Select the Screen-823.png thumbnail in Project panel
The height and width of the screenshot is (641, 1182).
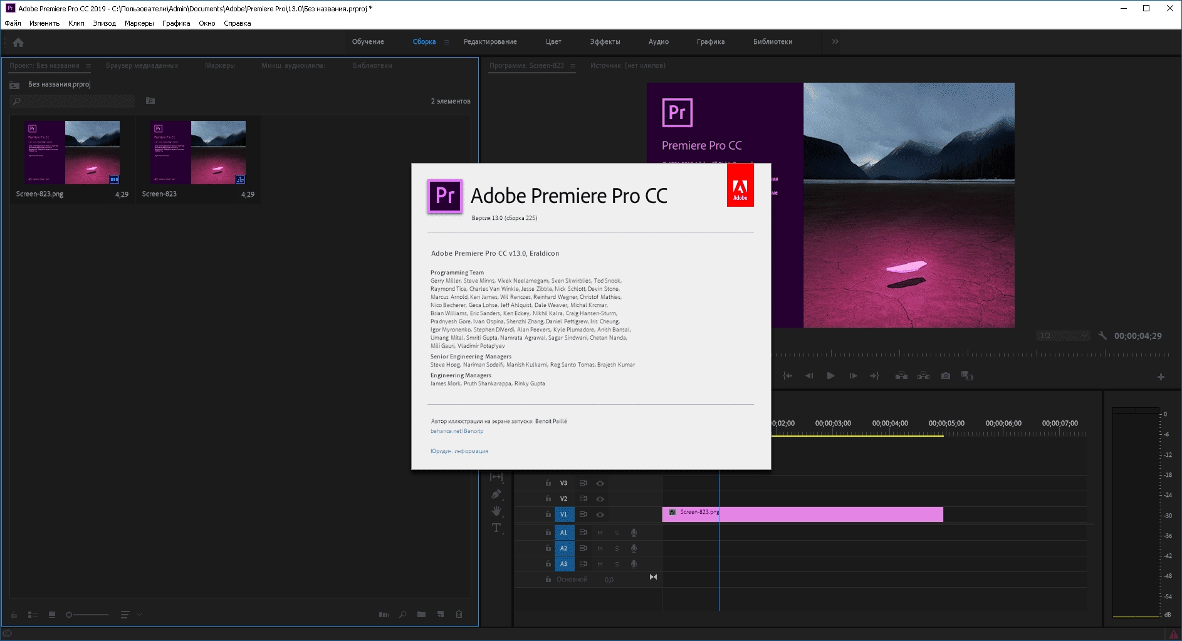72,152
